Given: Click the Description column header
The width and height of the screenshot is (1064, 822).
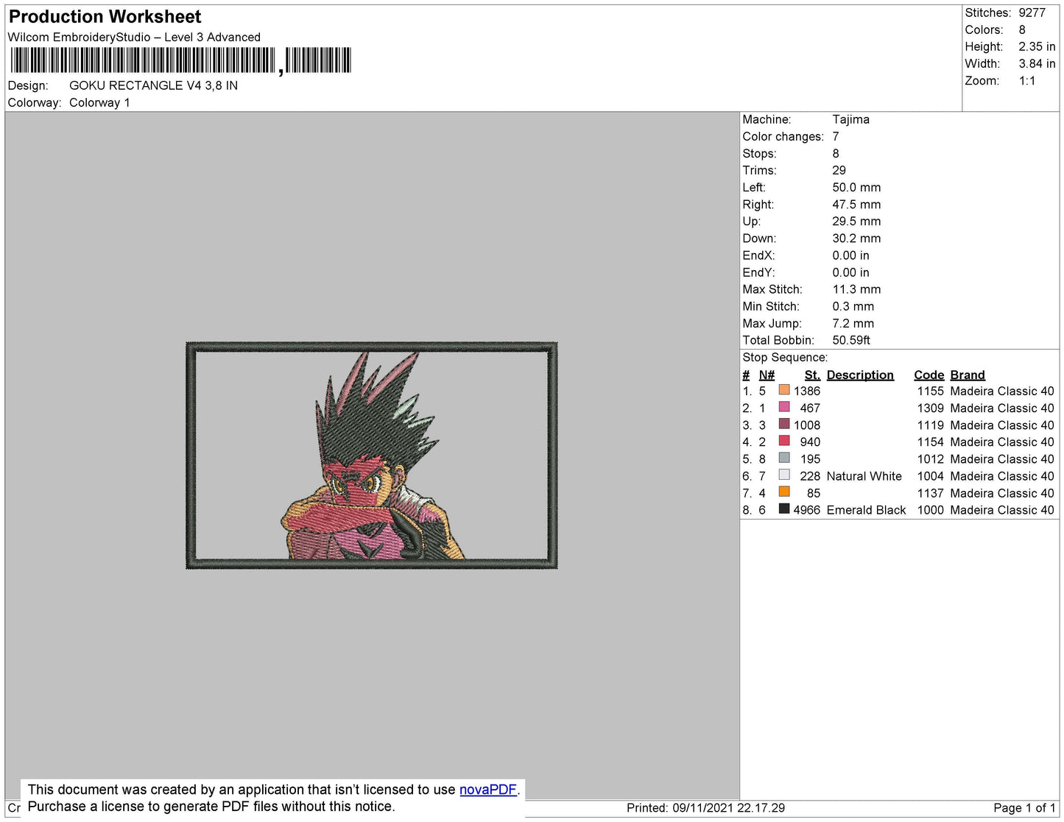Looking at the screenshot, I should tap(860, 375).
